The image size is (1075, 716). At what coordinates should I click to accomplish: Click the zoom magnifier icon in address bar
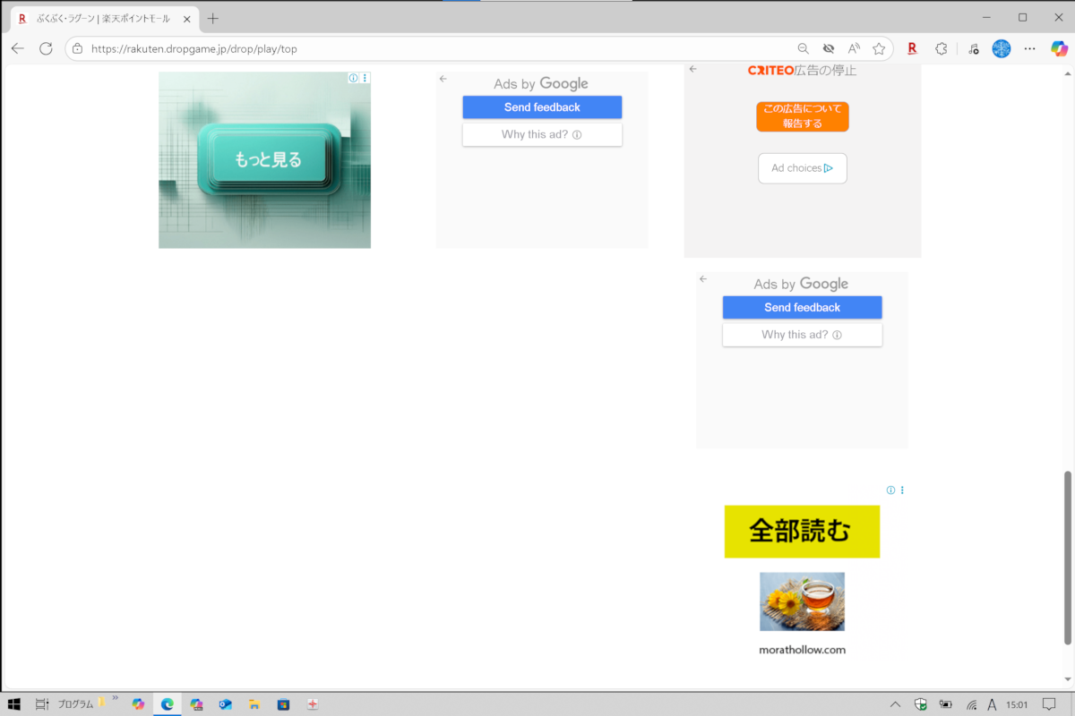pos(803,48)
